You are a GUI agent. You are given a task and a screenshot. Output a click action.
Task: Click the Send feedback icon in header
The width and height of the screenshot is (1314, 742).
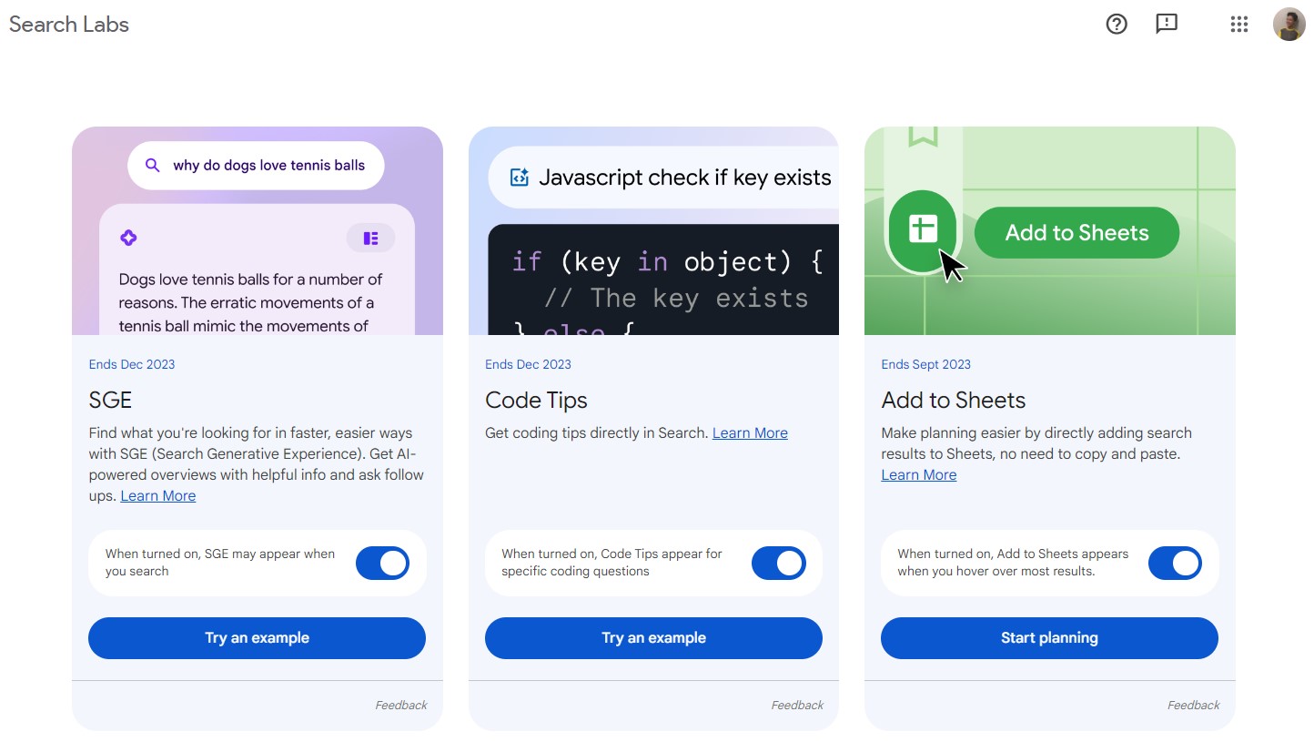tap(1167, 25)
